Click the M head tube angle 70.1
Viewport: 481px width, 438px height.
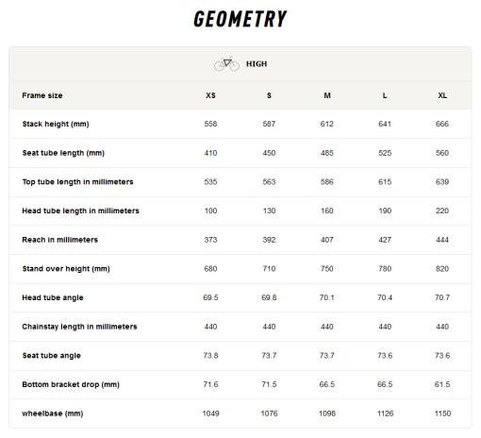tap(327, 297)
